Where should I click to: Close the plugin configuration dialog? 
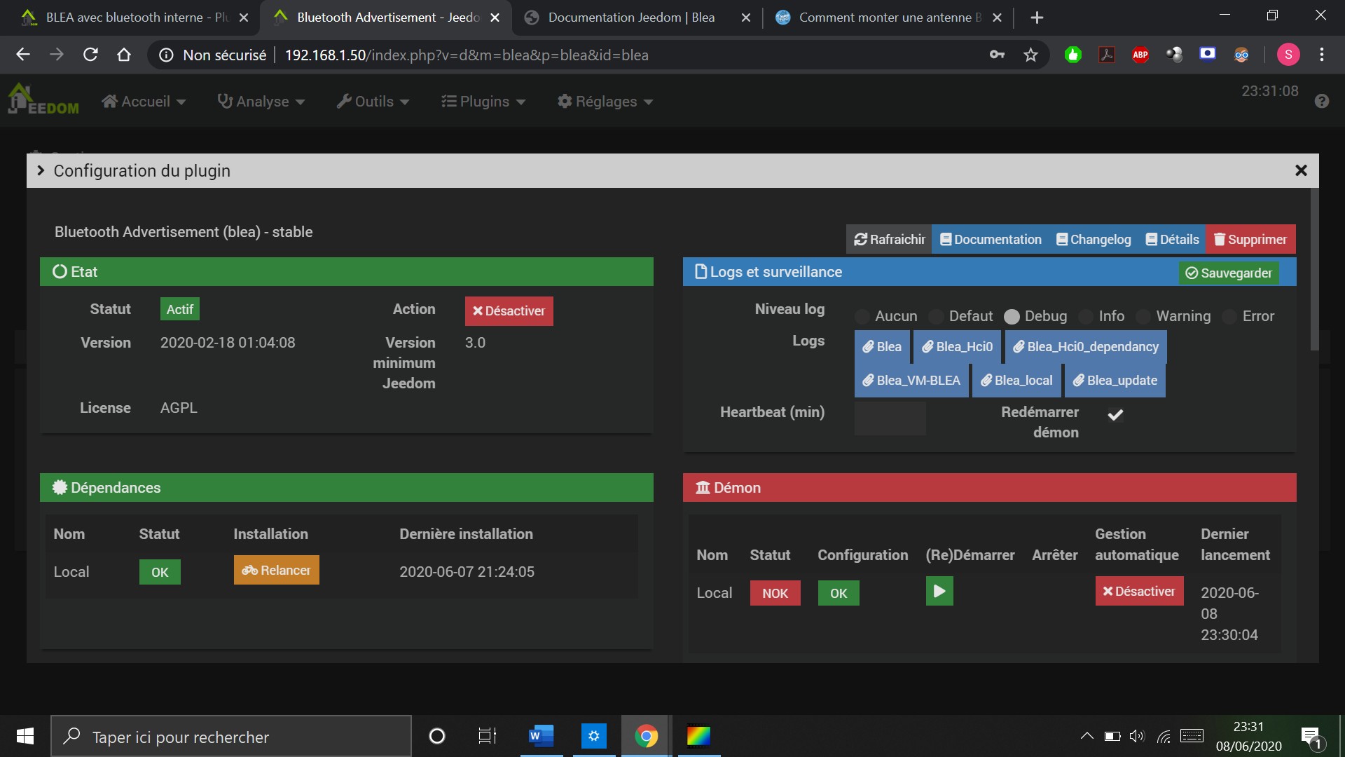pyautogui.click(x=1301, y=170)
